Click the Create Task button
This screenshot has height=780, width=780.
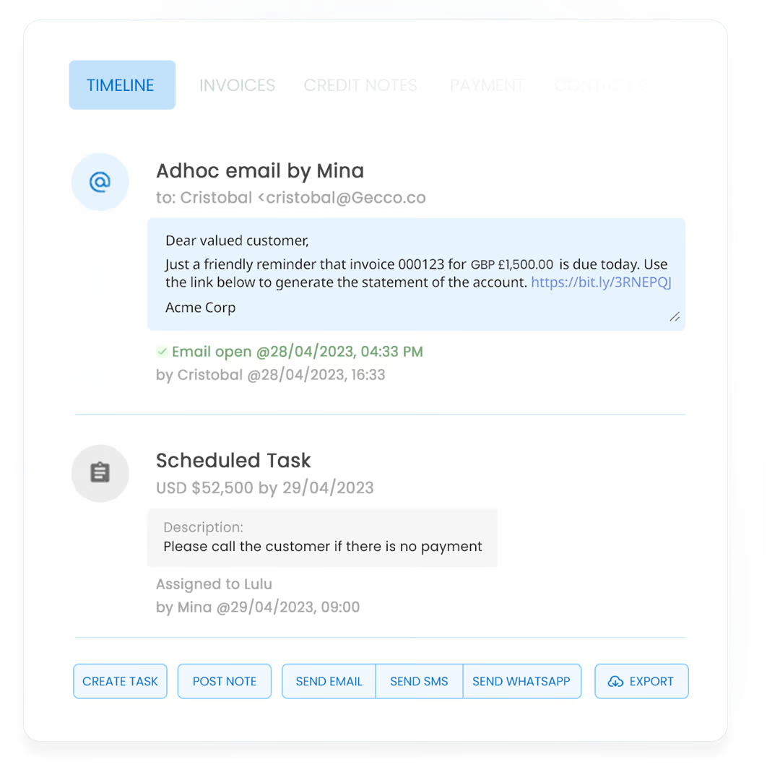coord(120,681)
